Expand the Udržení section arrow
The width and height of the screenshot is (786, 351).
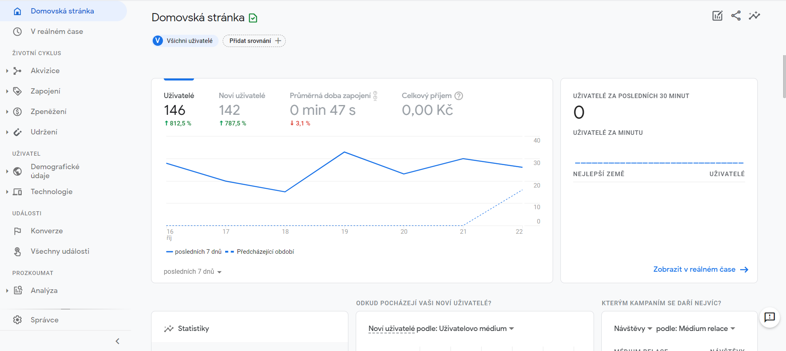pyautogui.click(x=7, y=132)
